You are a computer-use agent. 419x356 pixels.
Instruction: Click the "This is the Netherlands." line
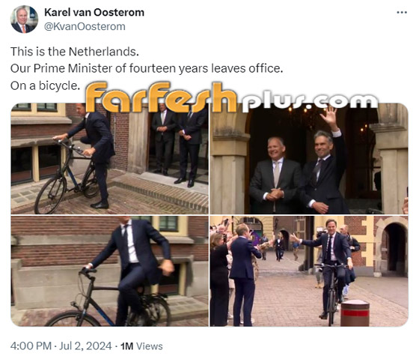click(x=75, y=52)
